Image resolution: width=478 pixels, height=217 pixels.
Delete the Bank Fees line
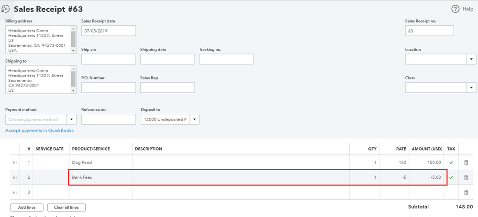466,177
